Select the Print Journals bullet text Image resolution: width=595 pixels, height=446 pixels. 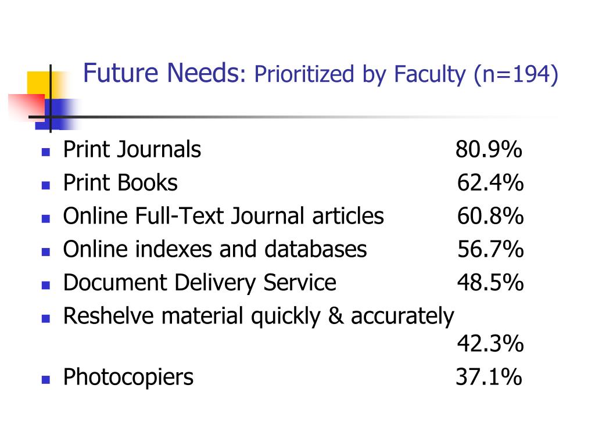click(132, 149)
